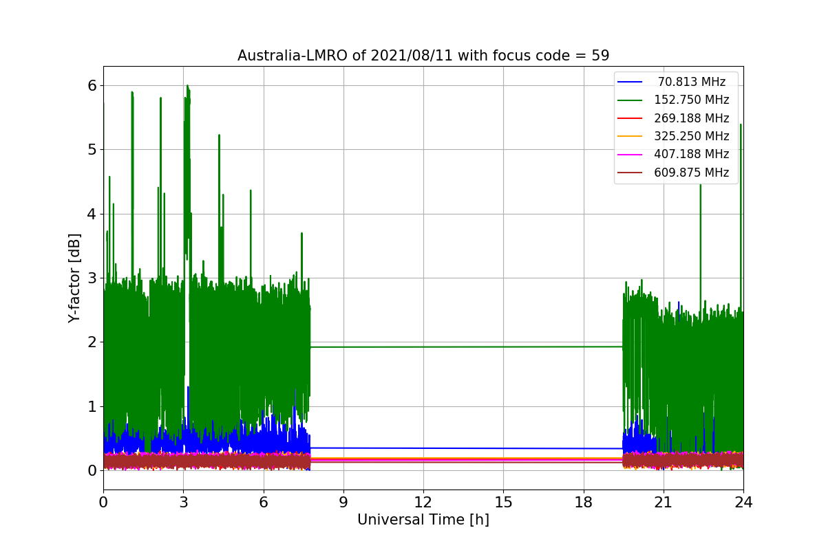The image size is (826, 550).
Task: Click the x-axis tick label '18'
Action: (x=584, y=503)
